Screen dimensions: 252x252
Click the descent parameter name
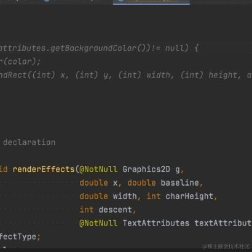point(116,210)
